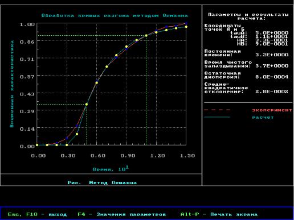
Task: Click the HB value 9.0E-0001
Action: (272, 44)
